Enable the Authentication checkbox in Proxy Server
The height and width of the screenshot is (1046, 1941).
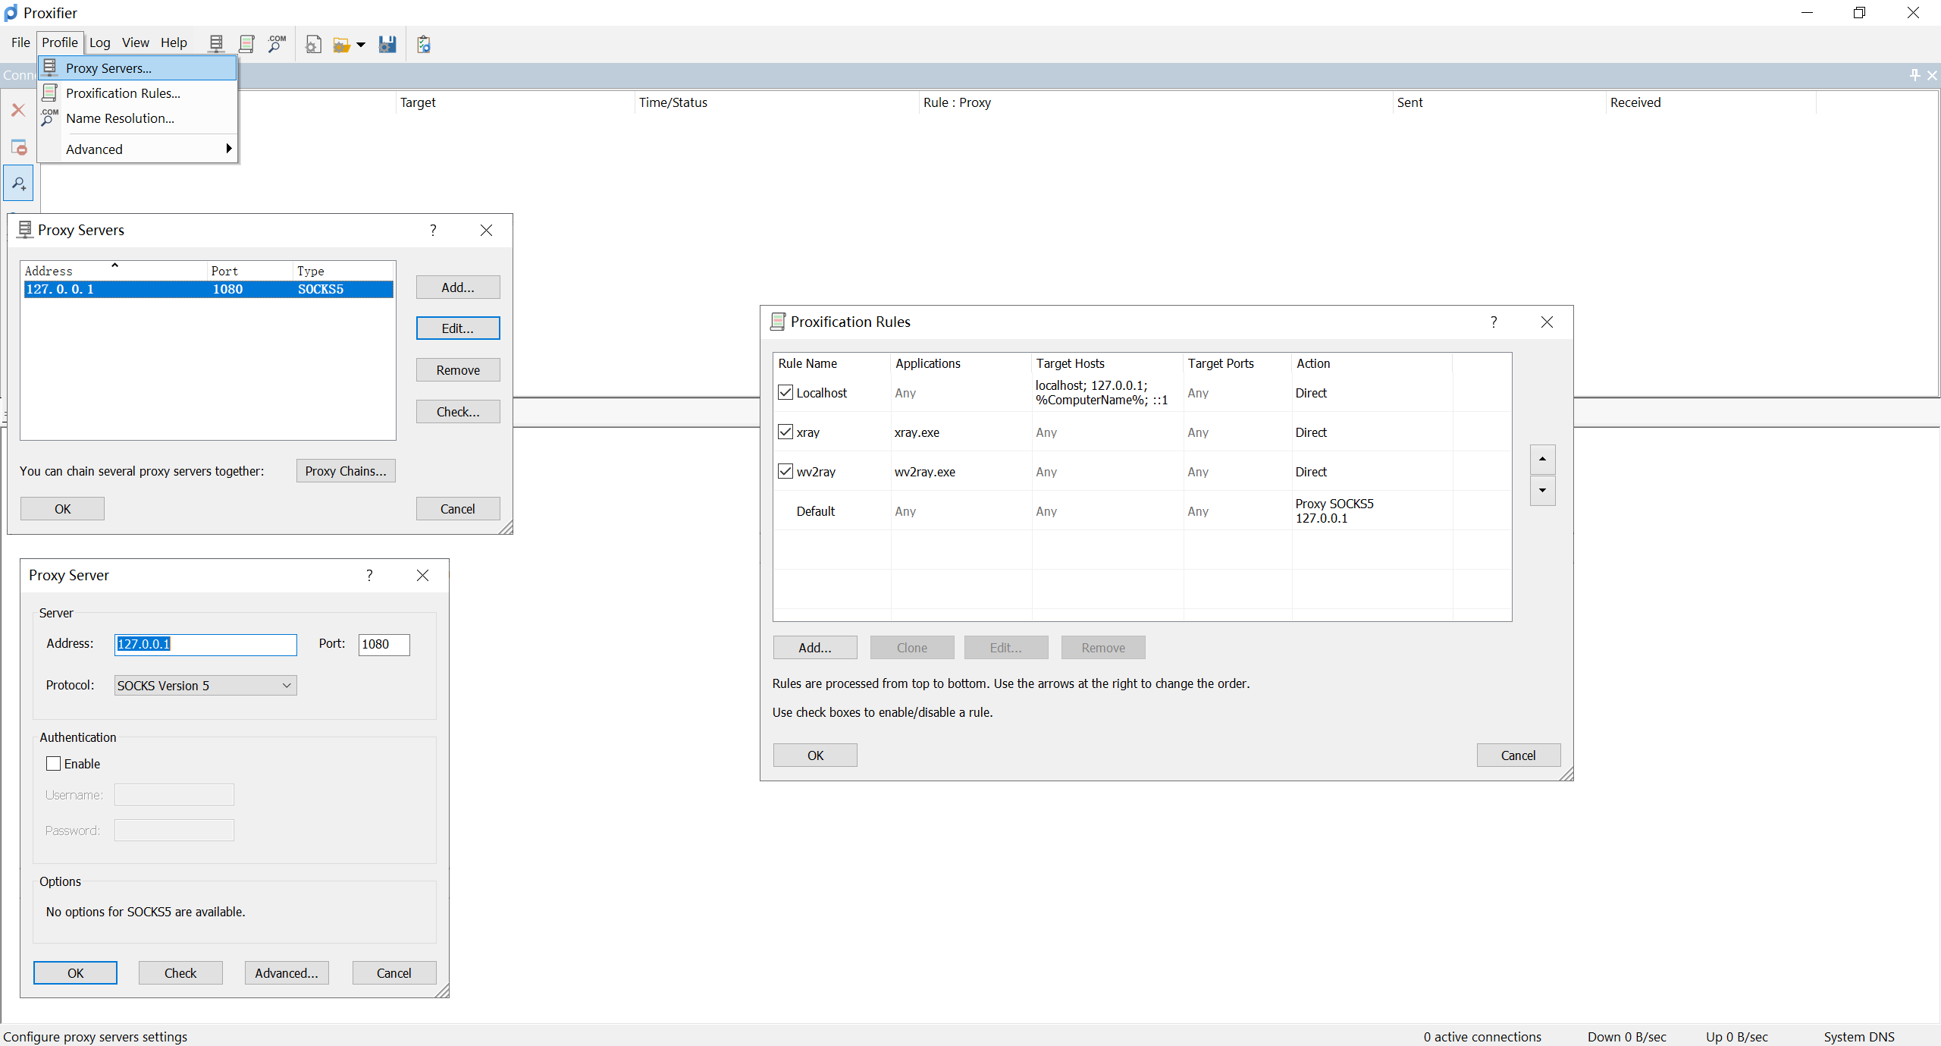[x=53, y=762]
